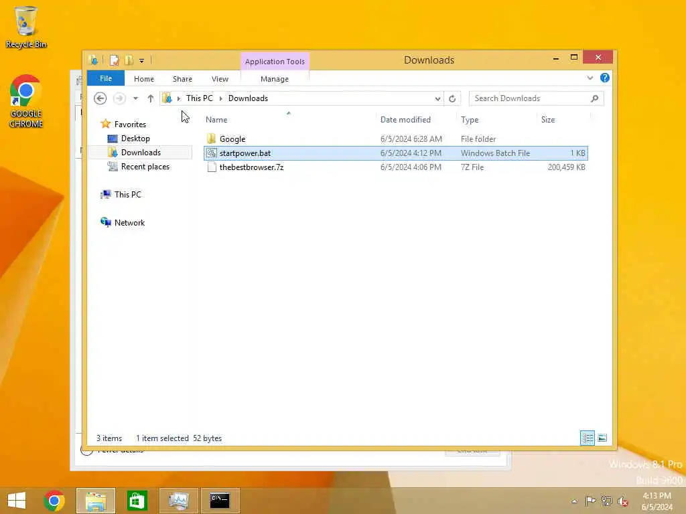Image resolution: width=686 pixels, height=514 pixels.
Task: Sort files by Type column header
Action: click(470, 120)
